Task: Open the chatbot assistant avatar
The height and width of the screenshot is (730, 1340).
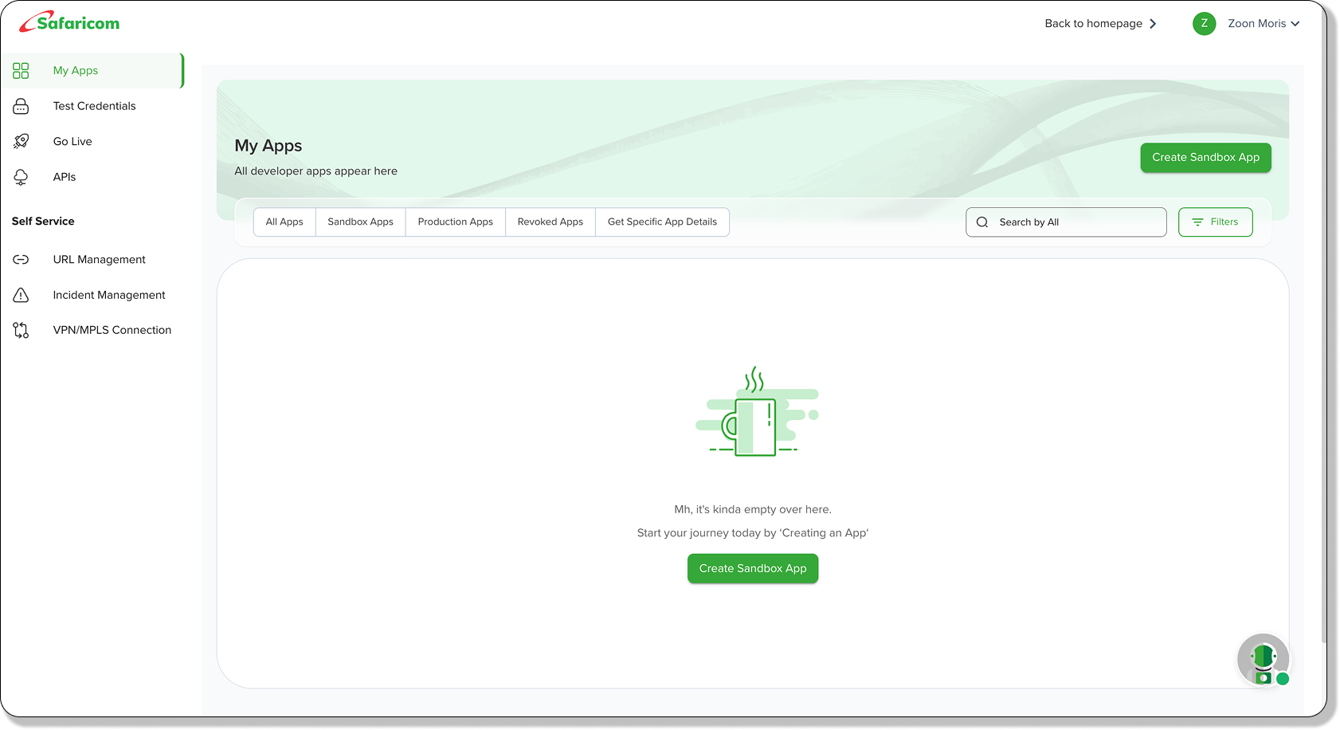Action: click(1264, 660)
